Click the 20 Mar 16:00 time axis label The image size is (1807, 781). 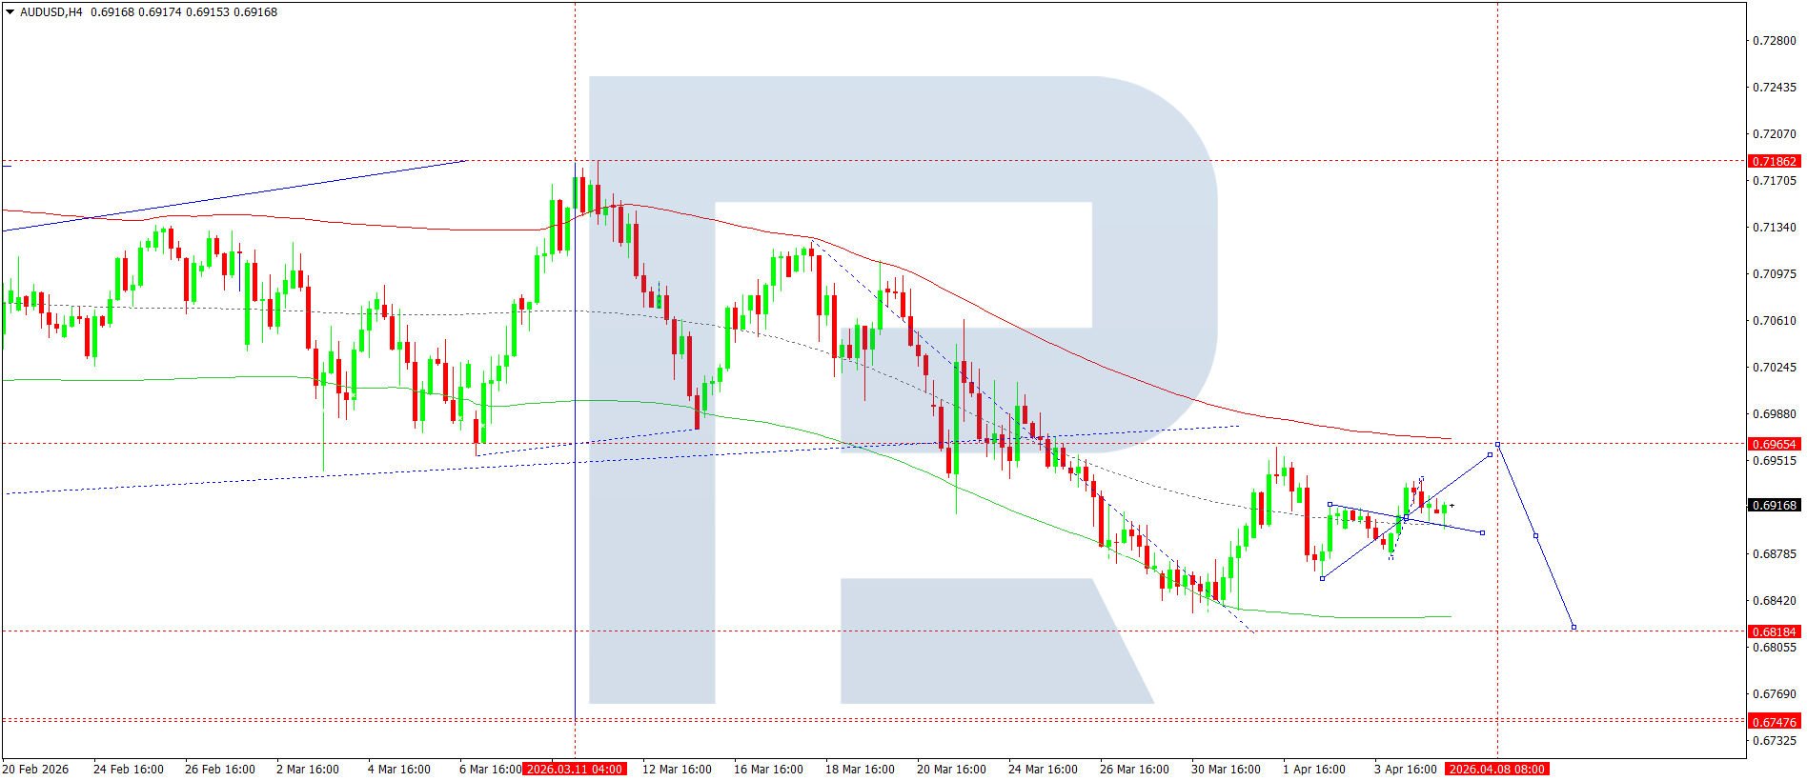(950, 770)
